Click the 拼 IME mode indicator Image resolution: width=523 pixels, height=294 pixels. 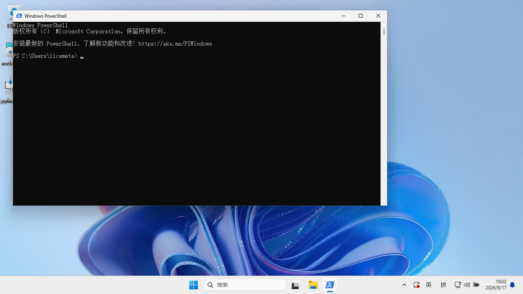tap(443, 285)
